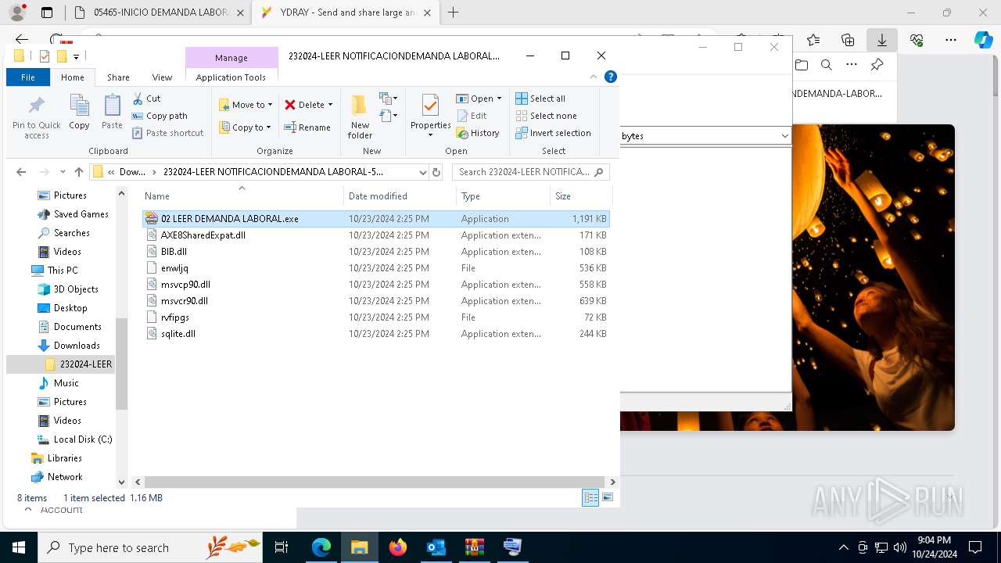This screenshot has width=1001, height=563.
Task: Click Edit in Open group
Action: click(472, 116)
